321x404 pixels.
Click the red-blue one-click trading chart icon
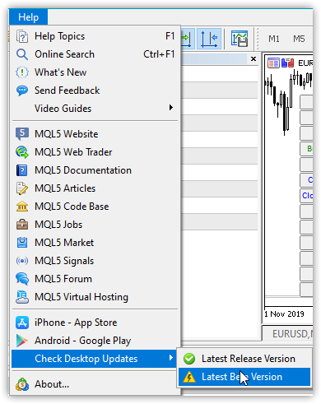point(287,63)
